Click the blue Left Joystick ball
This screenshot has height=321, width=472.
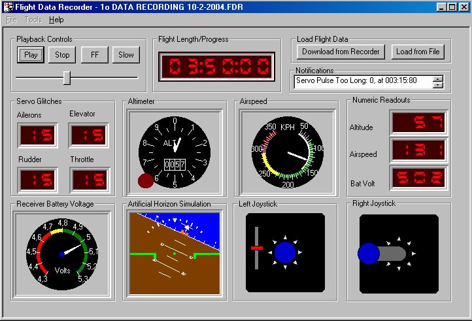tap(285, 252)
